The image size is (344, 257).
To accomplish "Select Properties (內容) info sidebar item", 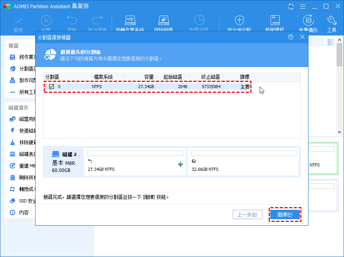I will click(x=19, y=213).
